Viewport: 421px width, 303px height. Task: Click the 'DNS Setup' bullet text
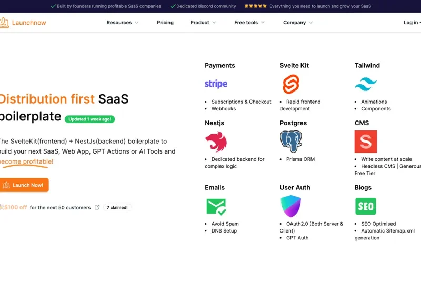click(x=224, y=230)
